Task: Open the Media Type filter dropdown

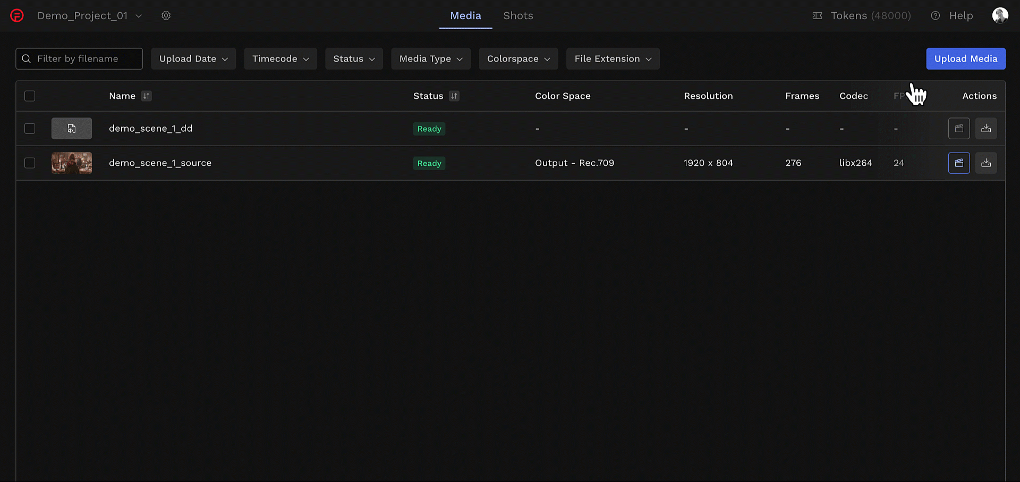Action: [430, 59]
